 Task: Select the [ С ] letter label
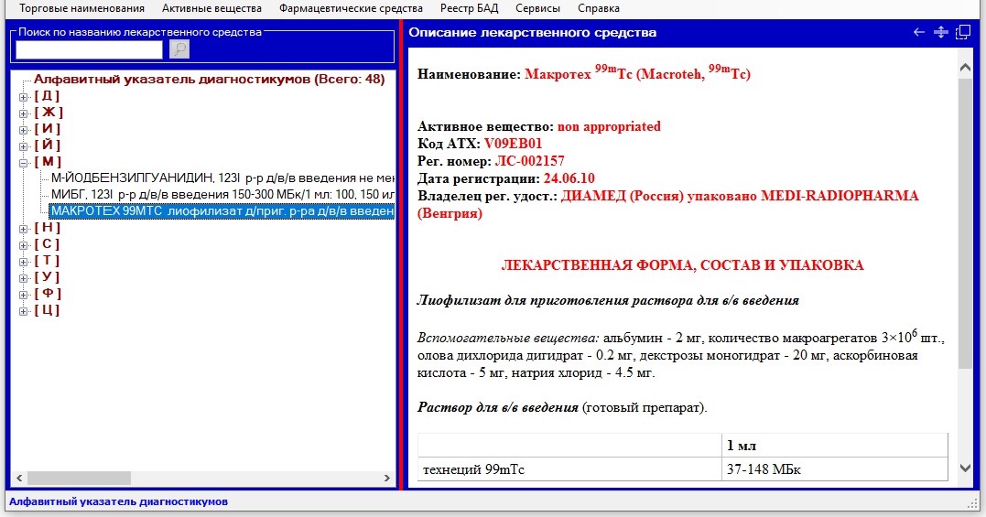click(x=48, y=243)
